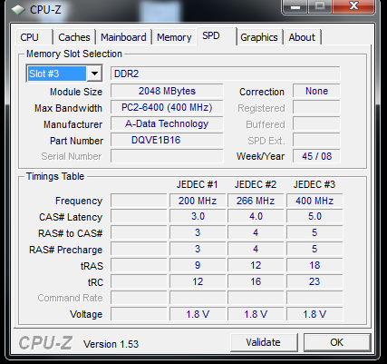Click the 400 MHz frequency cell
The width and height of the screenshot is (387, 364).
314,201
